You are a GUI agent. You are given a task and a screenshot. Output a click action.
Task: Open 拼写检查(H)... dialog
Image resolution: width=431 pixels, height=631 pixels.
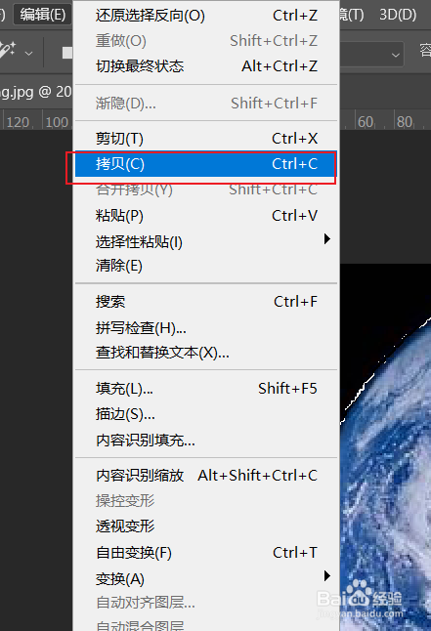coord(206,327)
